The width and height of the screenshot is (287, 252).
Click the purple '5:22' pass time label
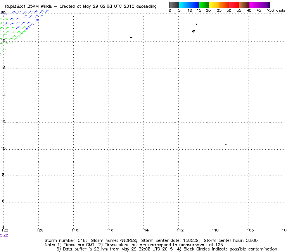pyautogui.click(x=4, y=235)
